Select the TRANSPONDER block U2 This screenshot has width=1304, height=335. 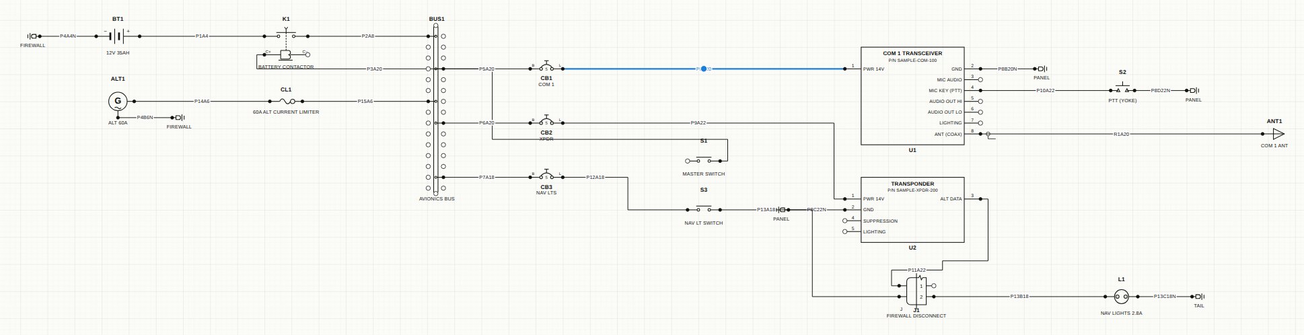(x=912, y=210)
